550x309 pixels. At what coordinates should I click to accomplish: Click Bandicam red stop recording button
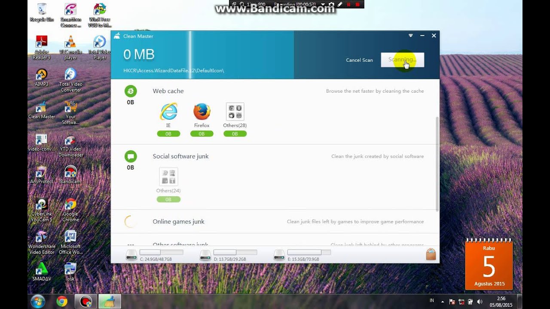(x=357, y=4)
